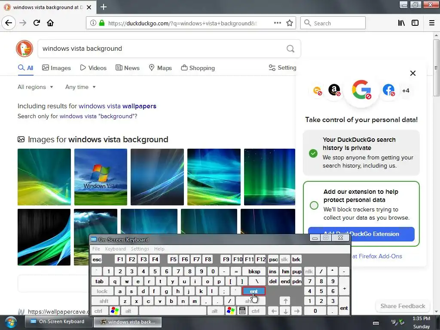
Task: Switch to the Shopping search tab
Action: tap(198, 68)
